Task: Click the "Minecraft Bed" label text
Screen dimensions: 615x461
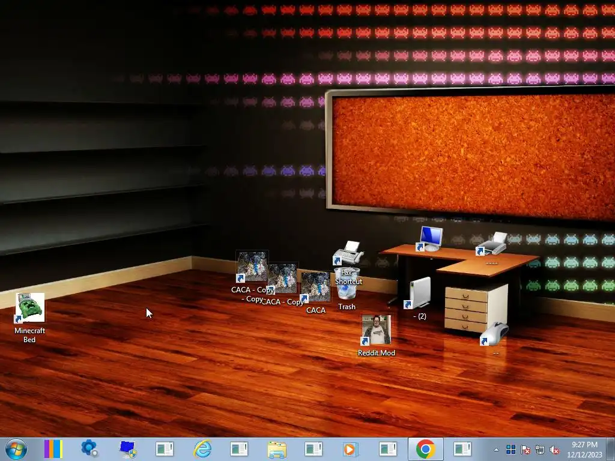Action: coord(30,335)
